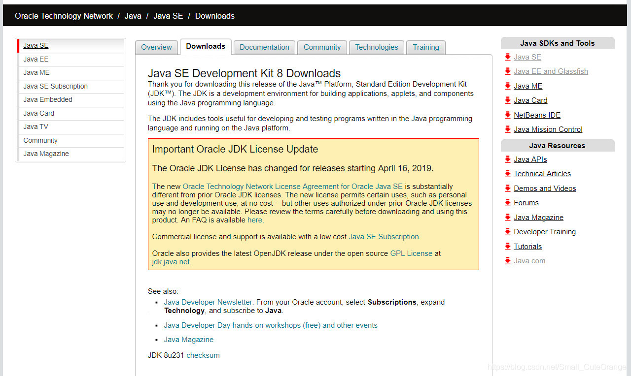Open the Community tab
Image resolution: width=631 pixels, height=376 pixels.
[x=322, y=47]
